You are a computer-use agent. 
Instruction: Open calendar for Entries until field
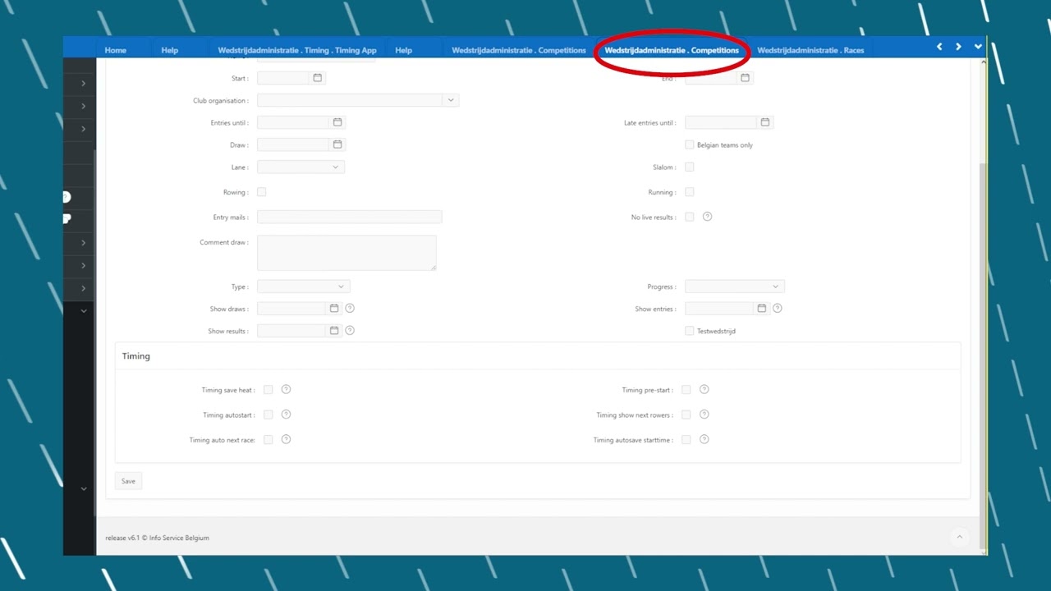[337, 122]
